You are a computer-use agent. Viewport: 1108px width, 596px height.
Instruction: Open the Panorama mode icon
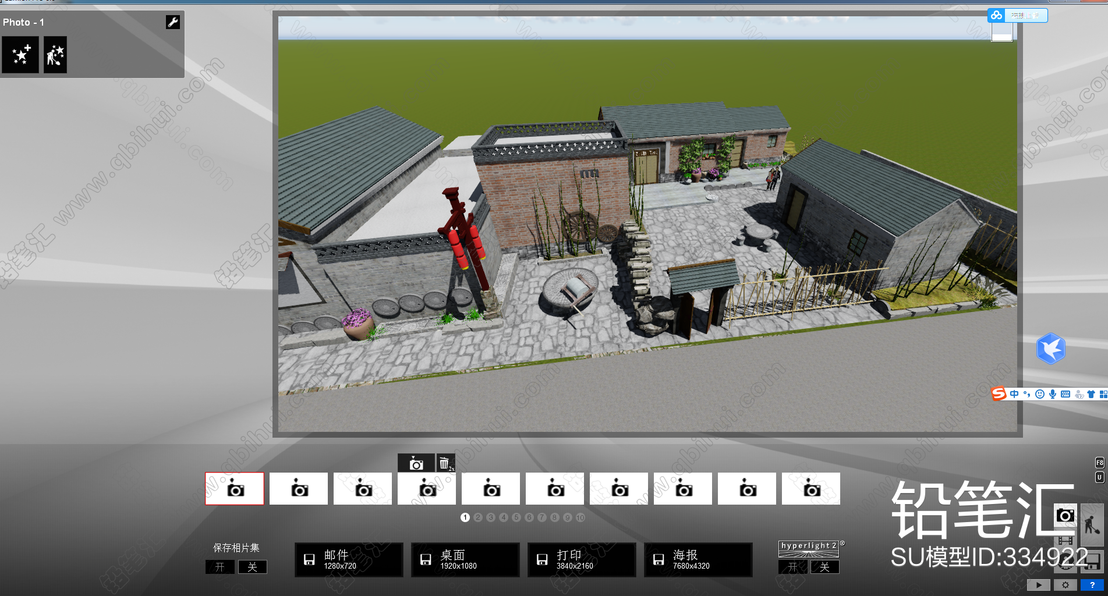click(x=1065, y=562)
